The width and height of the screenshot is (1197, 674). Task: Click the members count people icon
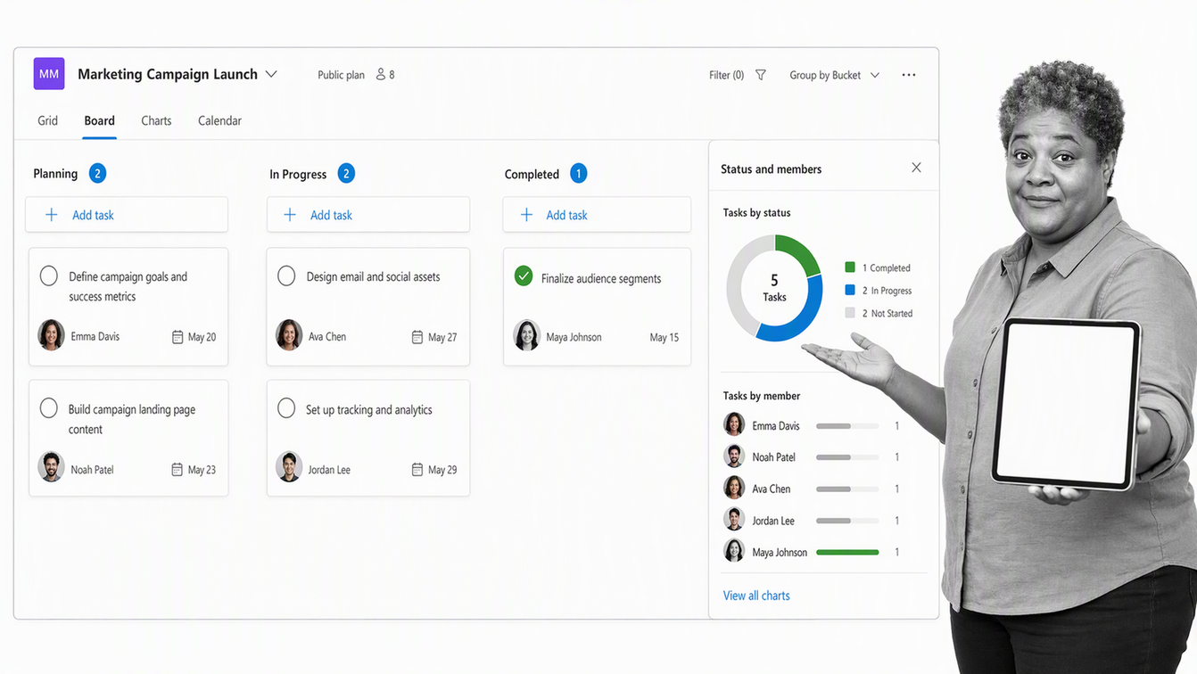coord(381,74)
